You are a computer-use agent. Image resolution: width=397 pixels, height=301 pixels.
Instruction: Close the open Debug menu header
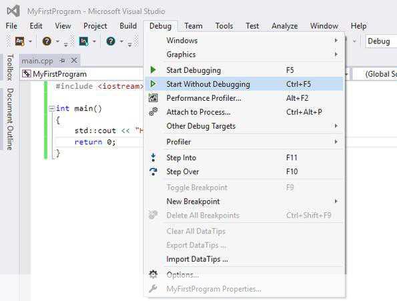160,26
